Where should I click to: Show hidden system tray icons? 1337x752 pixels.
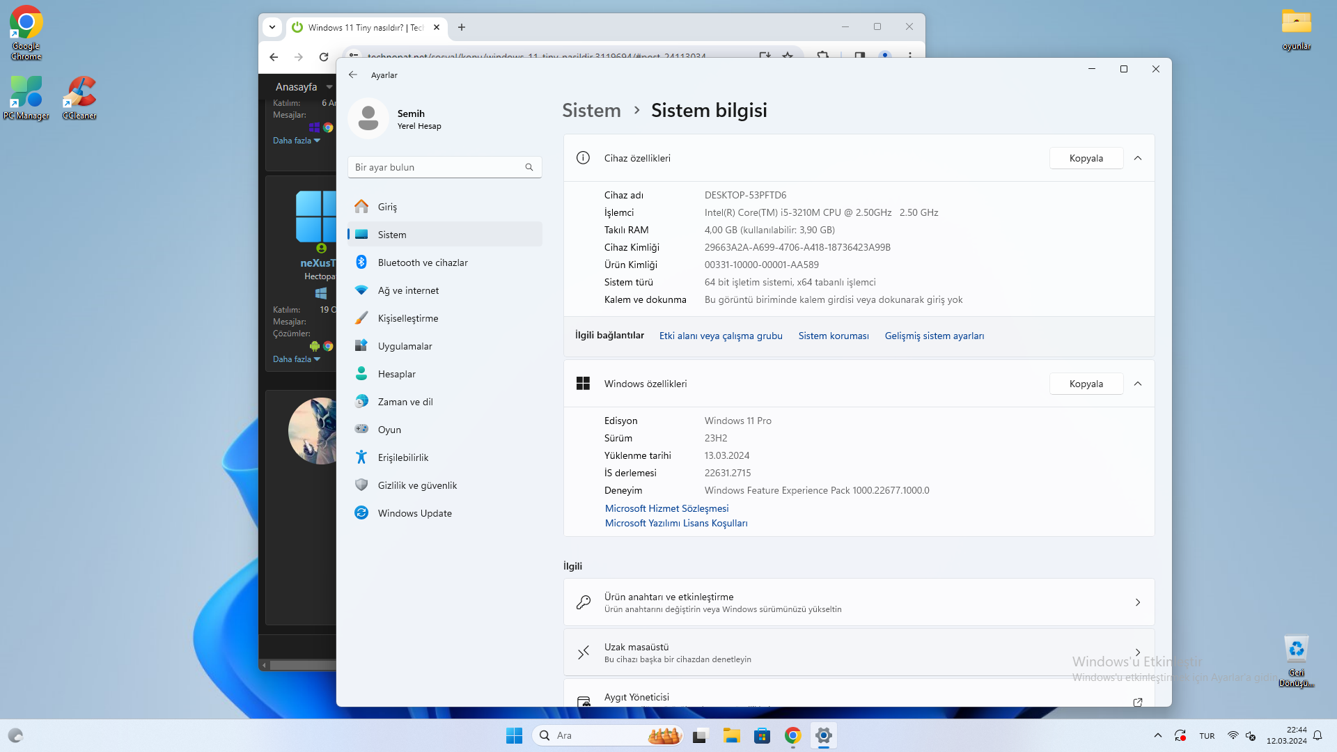point(1157,735)
